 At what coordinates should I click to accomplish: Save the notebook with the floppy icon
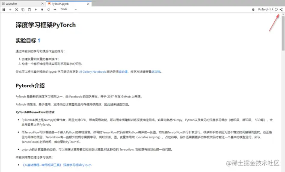click(x=4, y=9)
